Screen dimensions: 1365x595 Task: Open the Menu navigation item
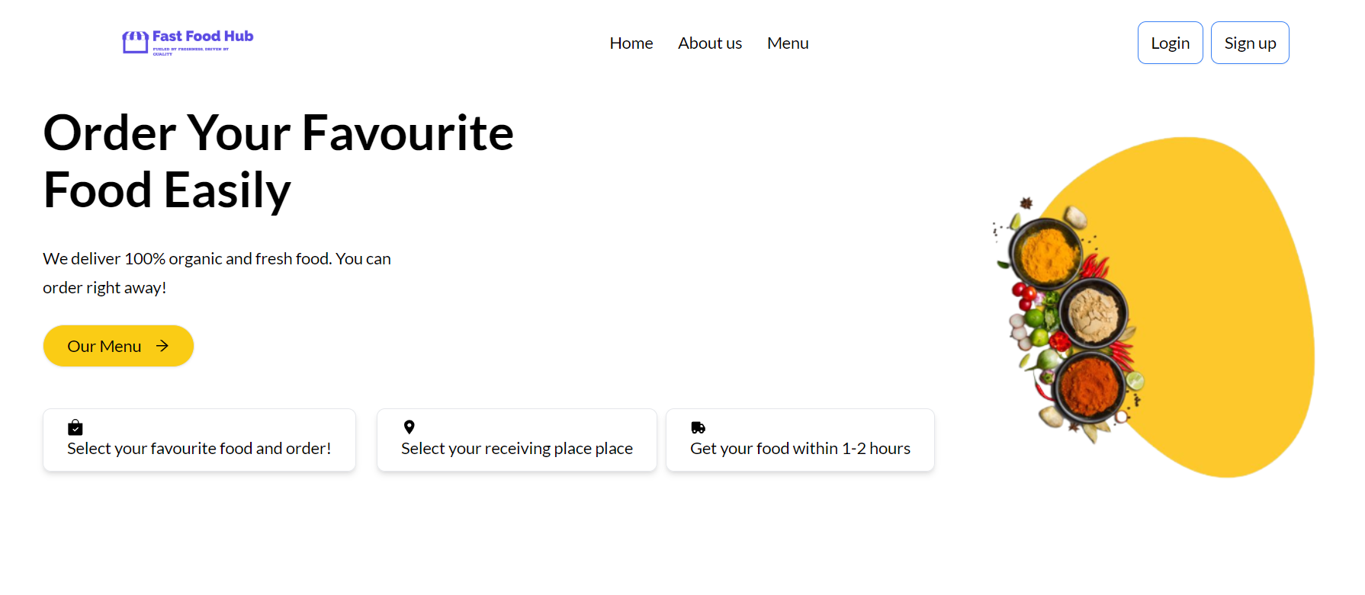pyautogui.click(x=788, y=43)
